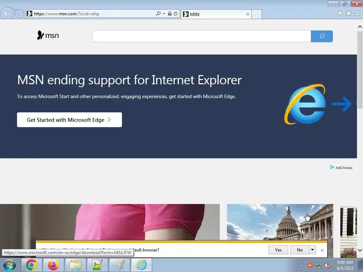Open Notepad++ from the taskbar
363x272 pixels.
[97, 265]
